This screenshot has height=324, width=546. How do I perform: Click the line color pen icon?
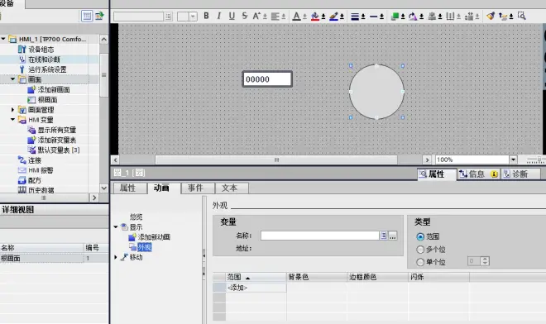[x=333, y=17]
